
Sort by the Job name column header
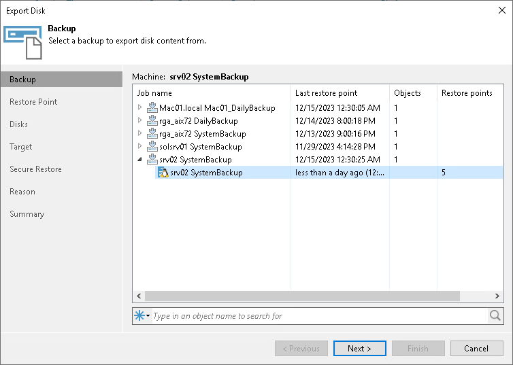point(212,93)
